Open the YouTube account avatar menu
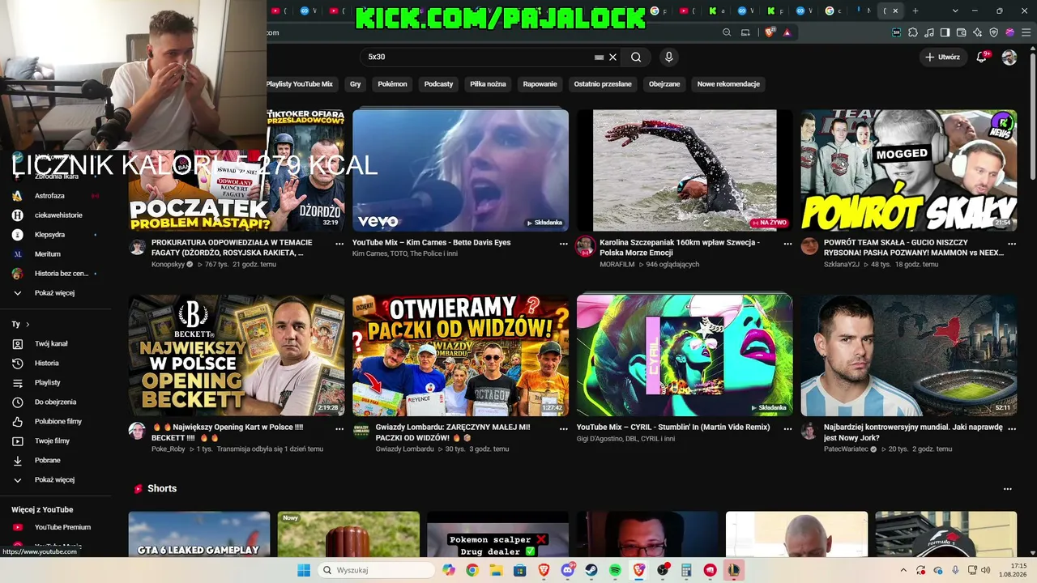 (1009, 57)
